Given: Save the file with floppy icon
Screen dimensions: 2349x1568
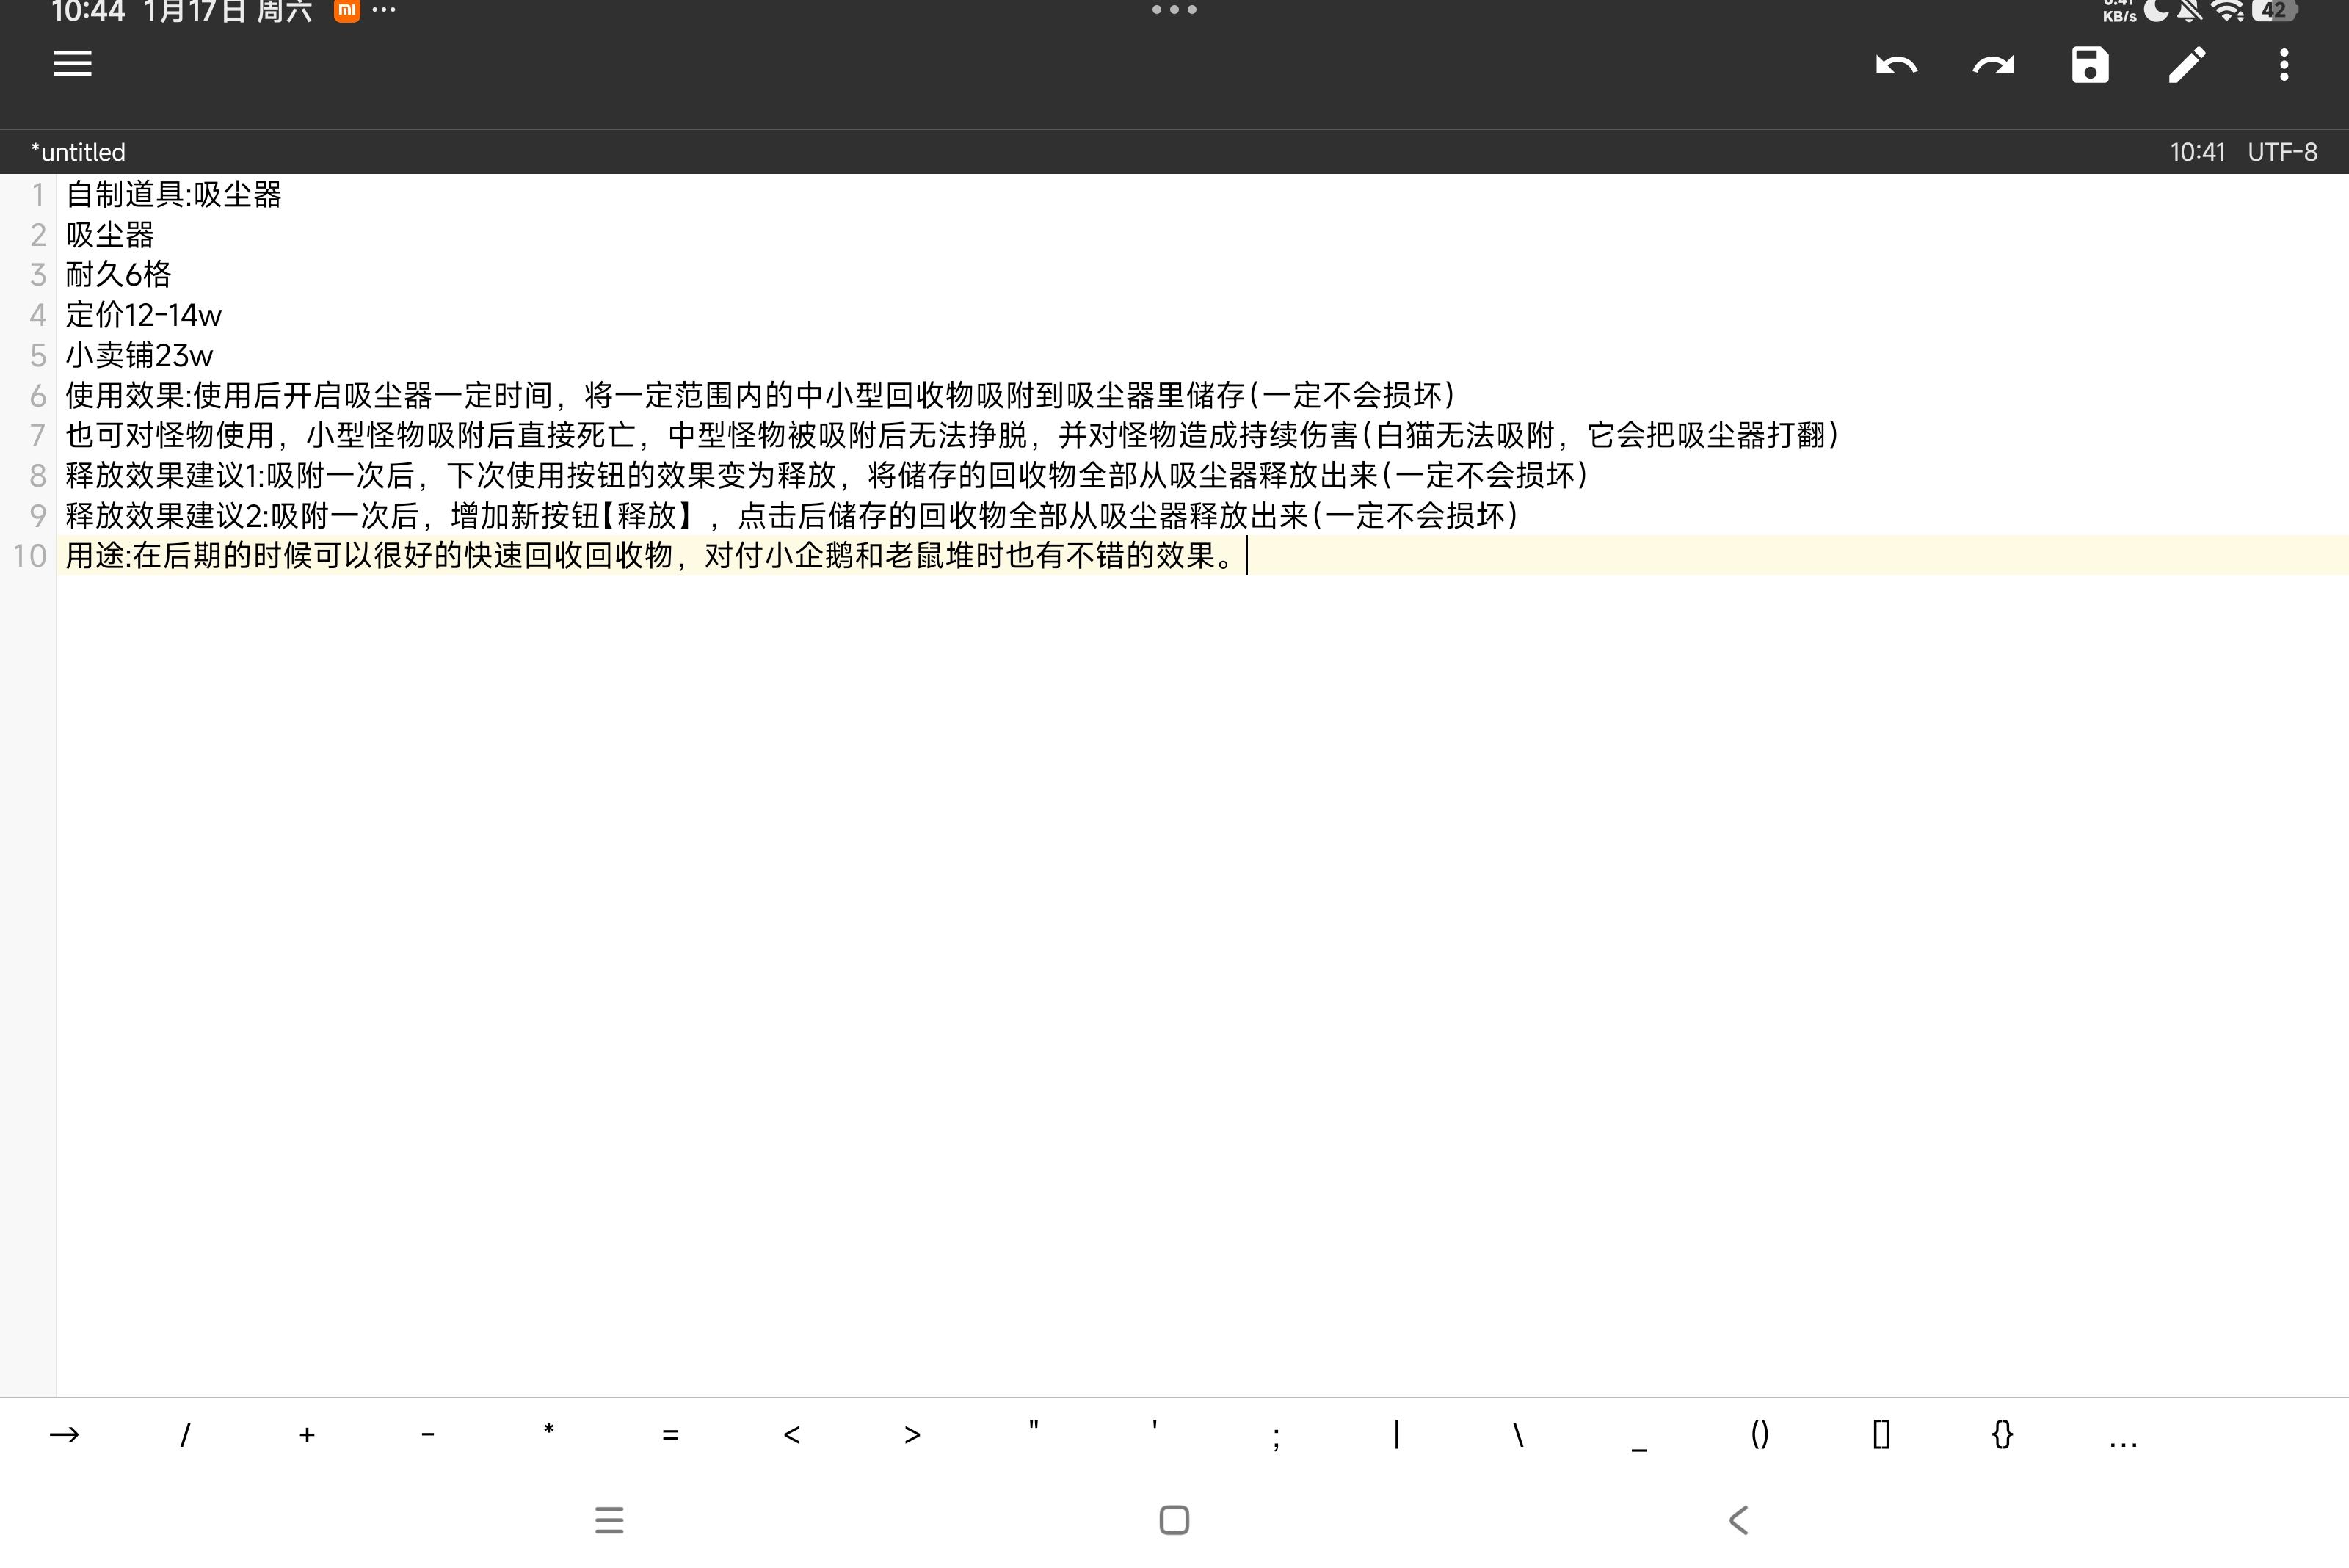Looking at the screenshot, I should point(2090,66).
